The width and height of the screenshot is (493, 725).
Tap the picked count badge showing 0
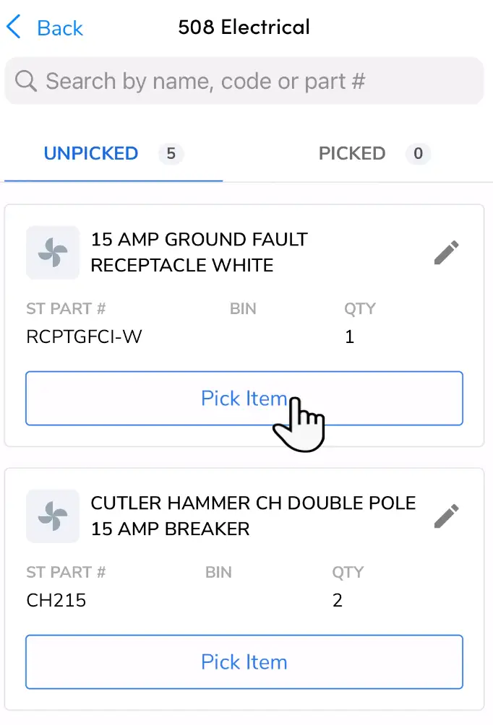[x=418, y=154]
